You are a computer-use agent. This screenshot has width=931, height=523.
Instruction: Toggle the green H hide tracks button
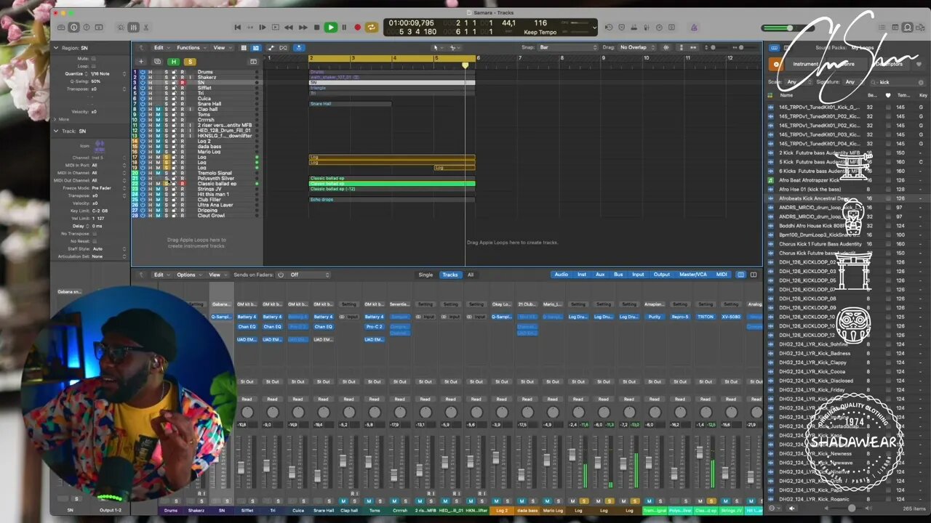pos(174,62)
